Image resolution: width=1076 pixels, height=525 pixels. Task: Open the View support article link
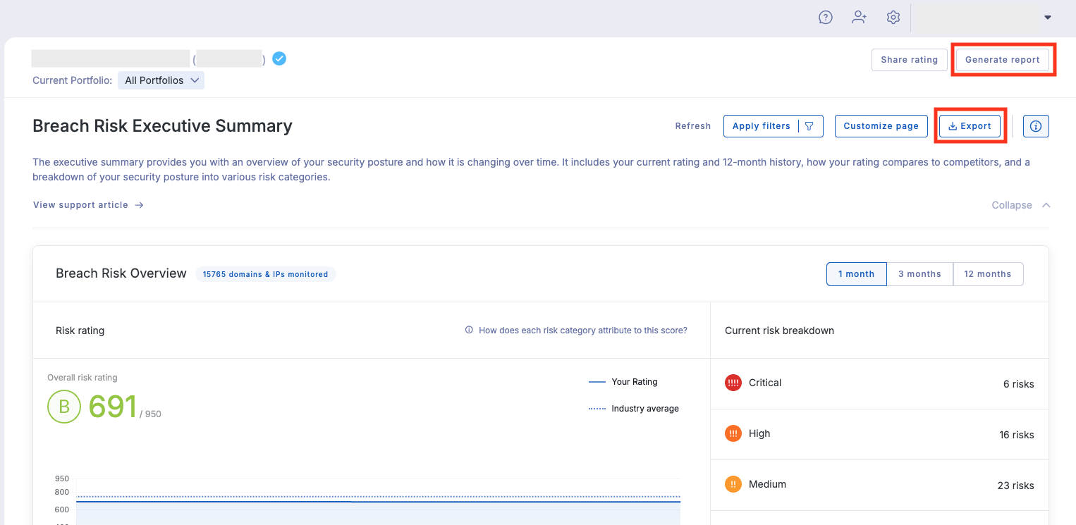(88, 205)
